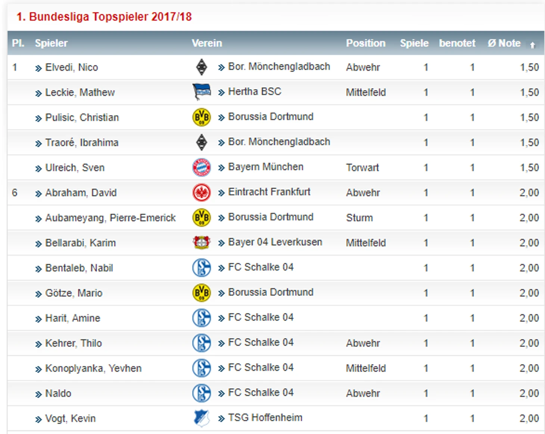Click the benotet column header
This screenshot has width=545, height=434.
pyautogui.click(x=457, y=43)
